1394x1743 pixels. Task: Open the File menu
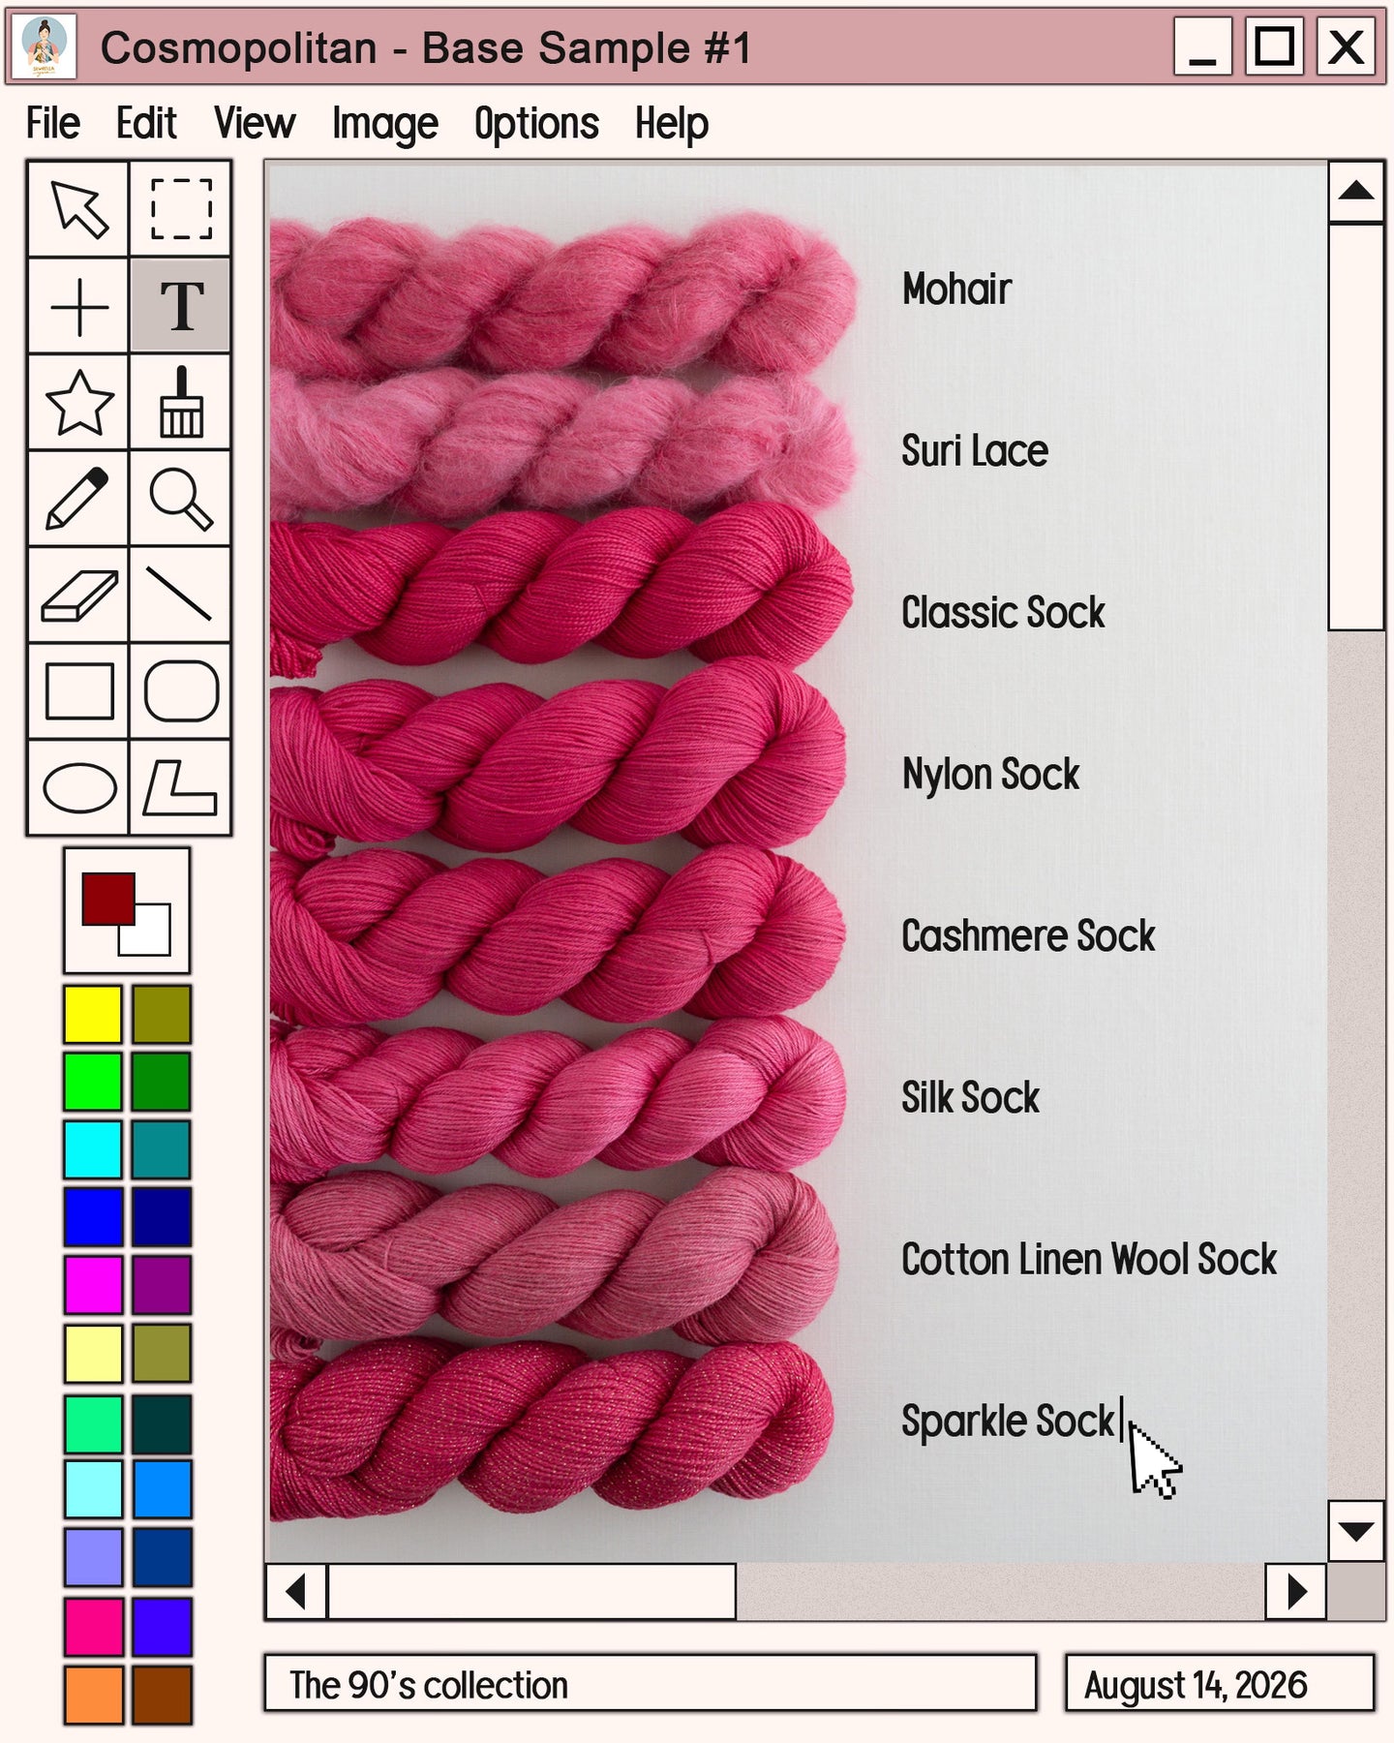point(52,124)
